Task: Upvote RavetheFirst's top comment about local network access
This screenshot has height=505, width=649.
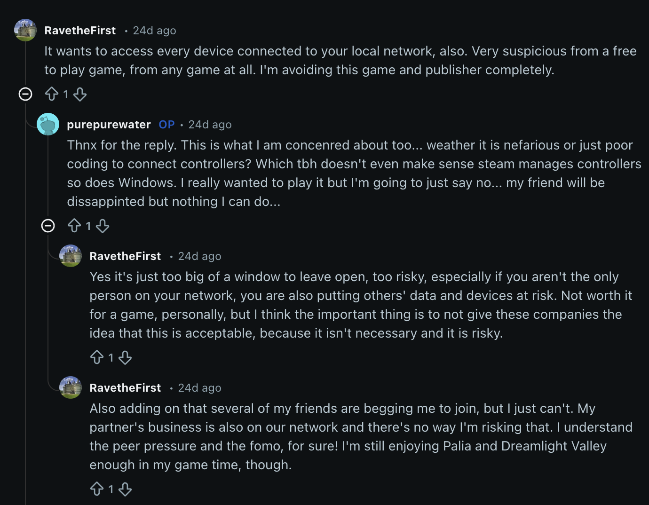Action: pos(52,95)
